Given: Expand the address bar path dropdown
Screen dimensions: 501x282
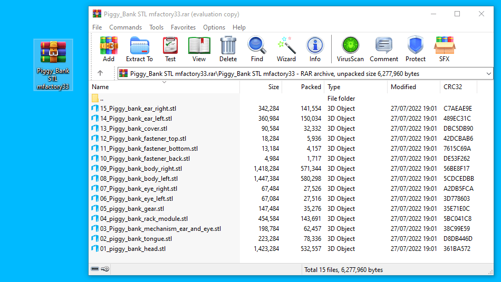Looking at the screenshot, I should (x=488, y=73).
